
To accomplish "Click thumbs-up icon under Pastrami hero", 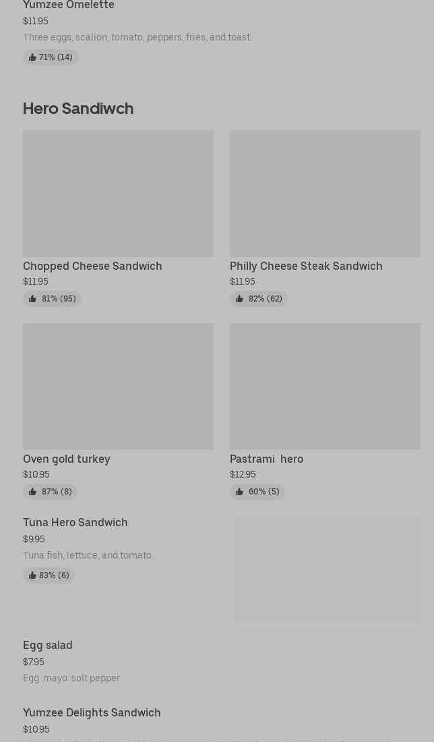I will pos(239,492).
